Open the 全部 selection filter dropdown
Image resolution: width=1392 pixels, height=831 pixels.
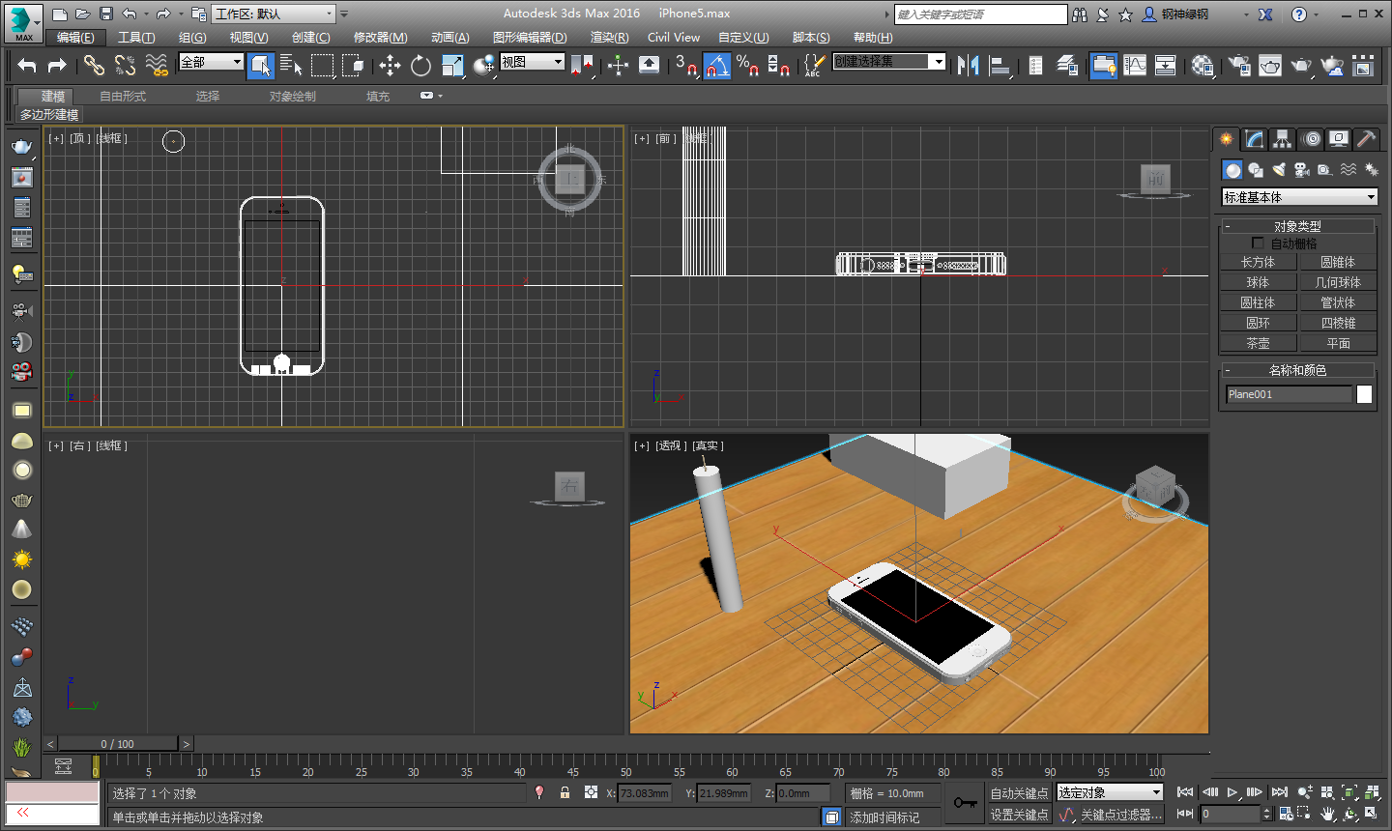[x=212, y=62]
